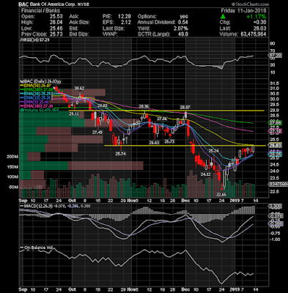Click the 'Financial / Banks' sector label

(x=40, y=11)
